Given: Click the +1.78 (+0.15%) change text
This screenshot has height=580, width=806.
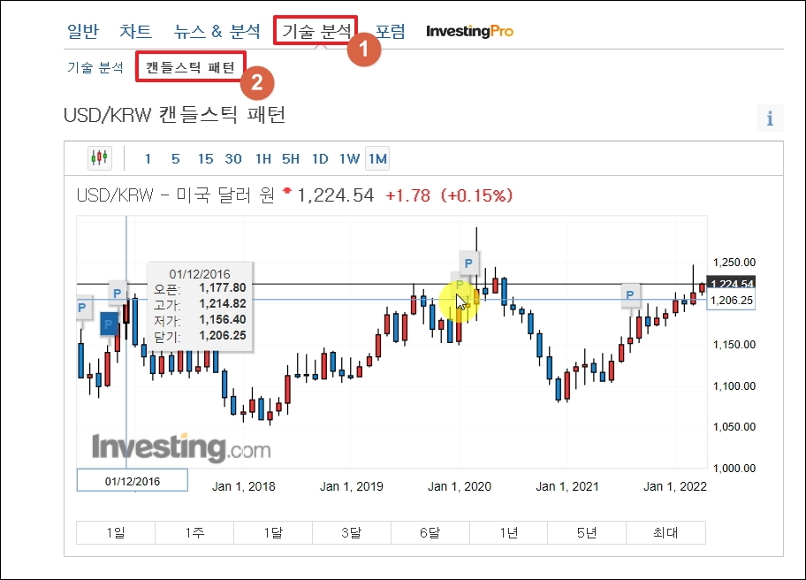Looking at the screenshot, I should pyautogui.click(x=449, y=195).
